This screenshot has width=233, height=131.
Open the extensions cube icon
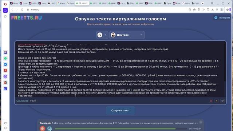pos(227,9)
